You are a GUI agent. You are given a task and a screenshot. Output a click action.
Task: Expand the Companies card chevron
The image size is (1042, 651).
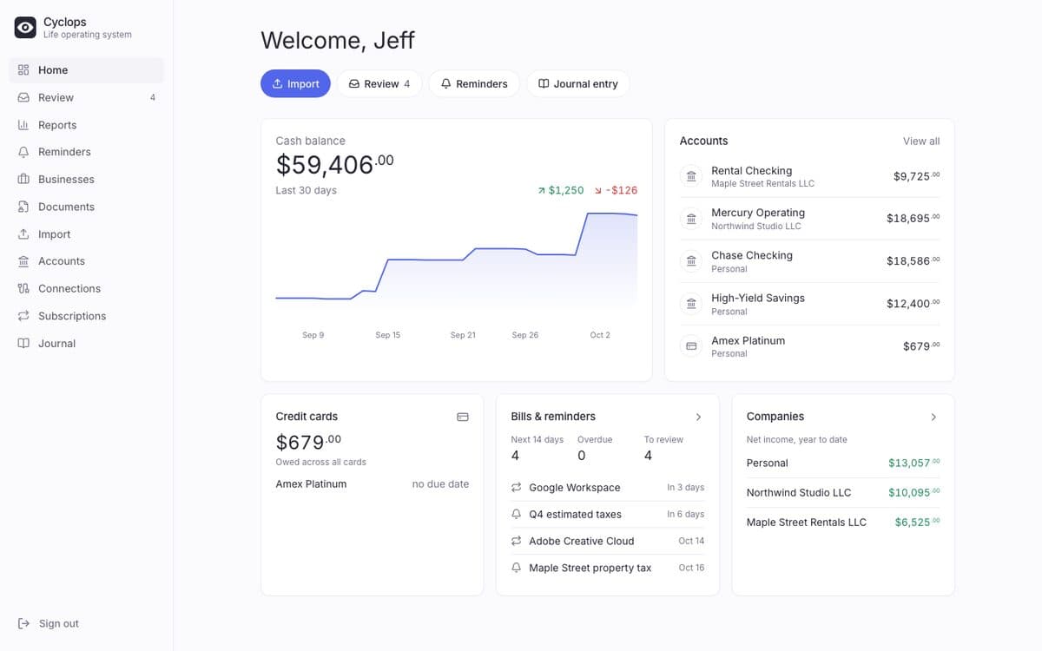pyautogui.click(x=933, y=417)
